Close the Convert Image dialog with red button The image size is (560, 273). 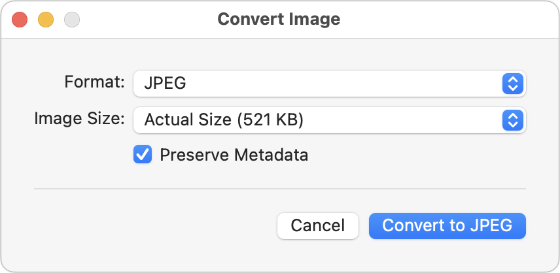[20, 20]
